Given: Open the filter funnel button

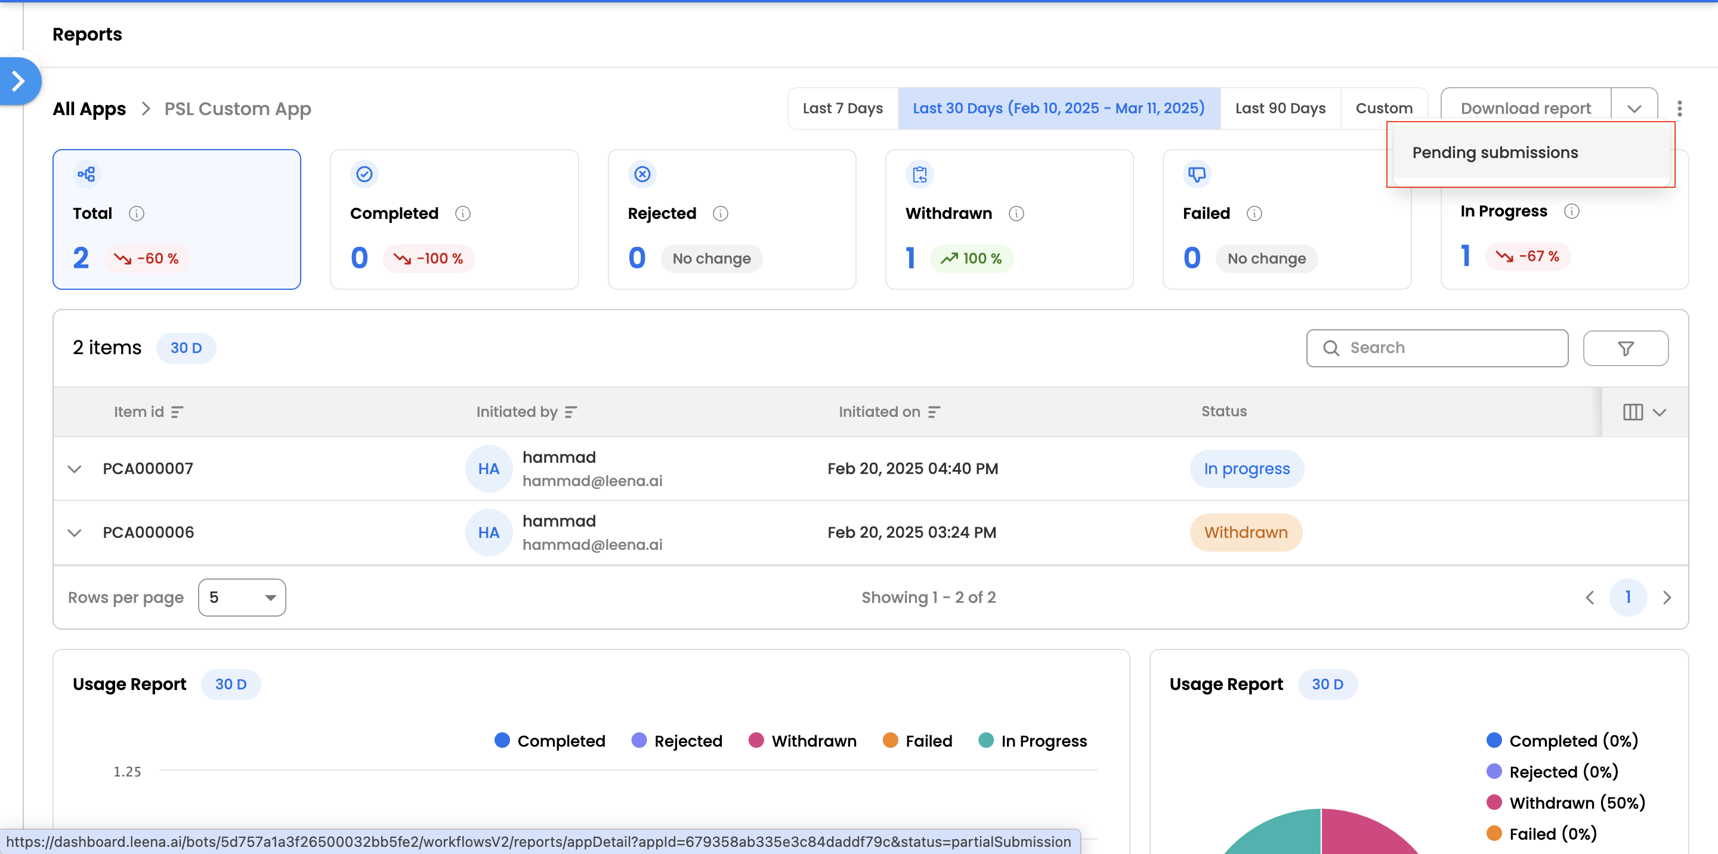Looking at the screenshot, I should click(x=1626, y=348).
